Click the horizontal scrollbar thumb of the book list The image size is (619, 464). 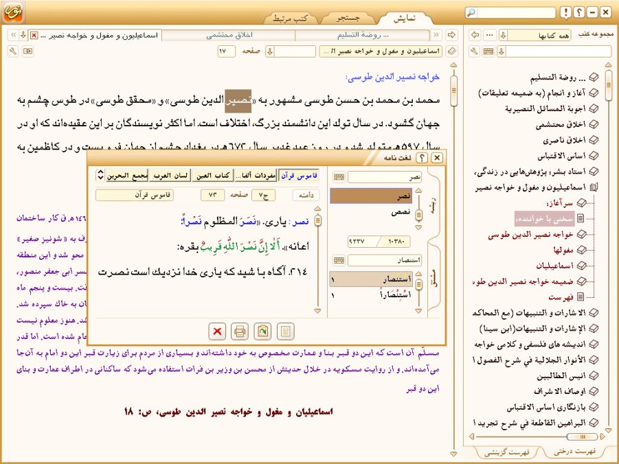tap(582, 437)
